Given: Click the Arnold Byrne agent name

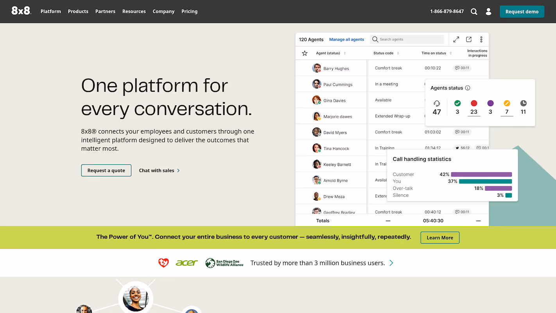Looking at the screenshot, I should coord(335,181).
